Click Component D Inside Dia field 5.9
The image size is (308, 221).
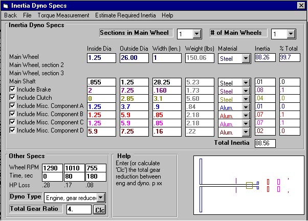[x=101, y=131]
